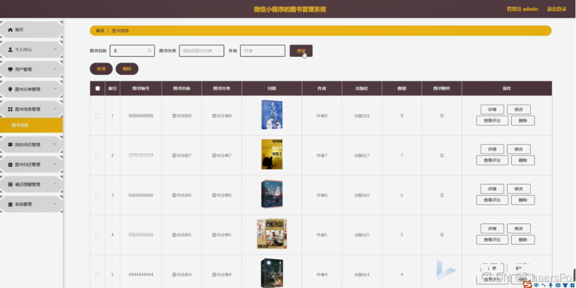Open the cover image of 图书名称7
Image resolution: width=576 pixels, height=288 pixels.
[272, 154]
